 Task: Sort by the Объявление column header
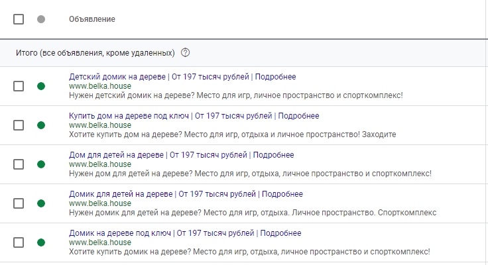click(x=92, y=19)
